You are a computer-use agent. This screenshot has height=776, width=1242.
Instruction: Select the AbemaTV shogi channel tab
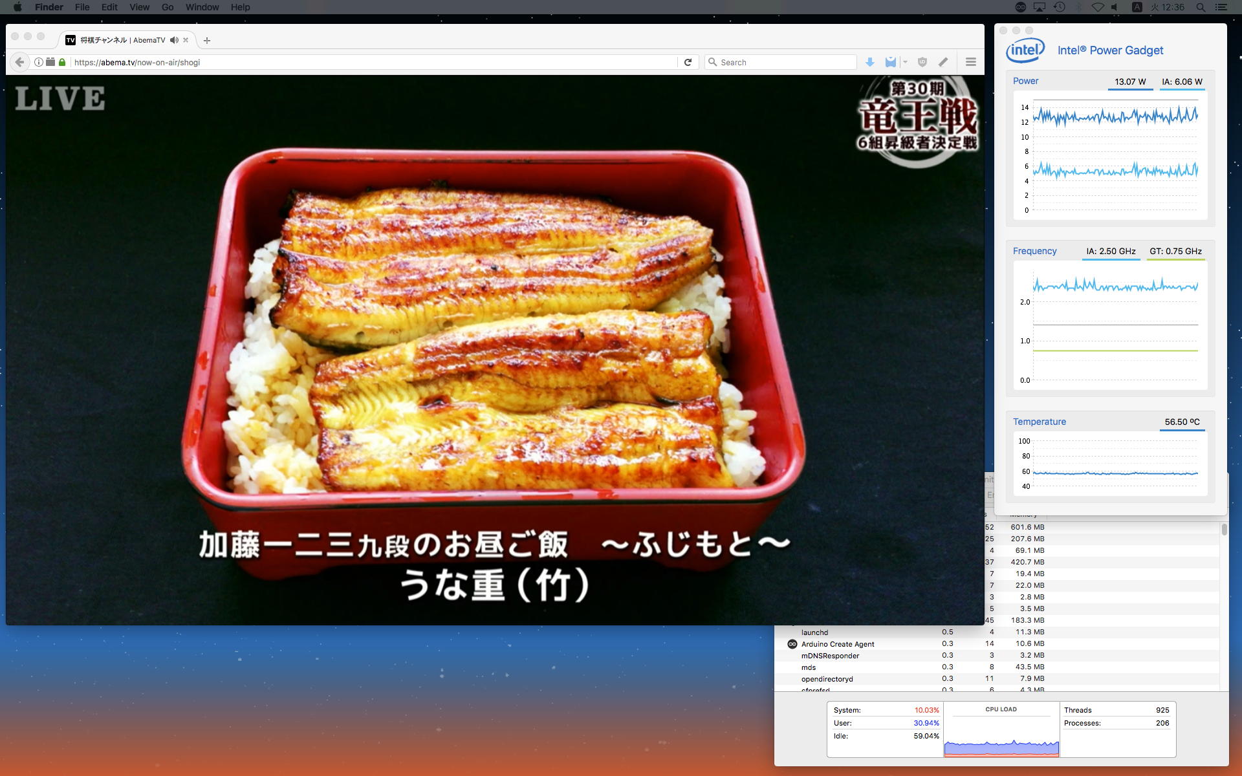click(x=122, y=40)
